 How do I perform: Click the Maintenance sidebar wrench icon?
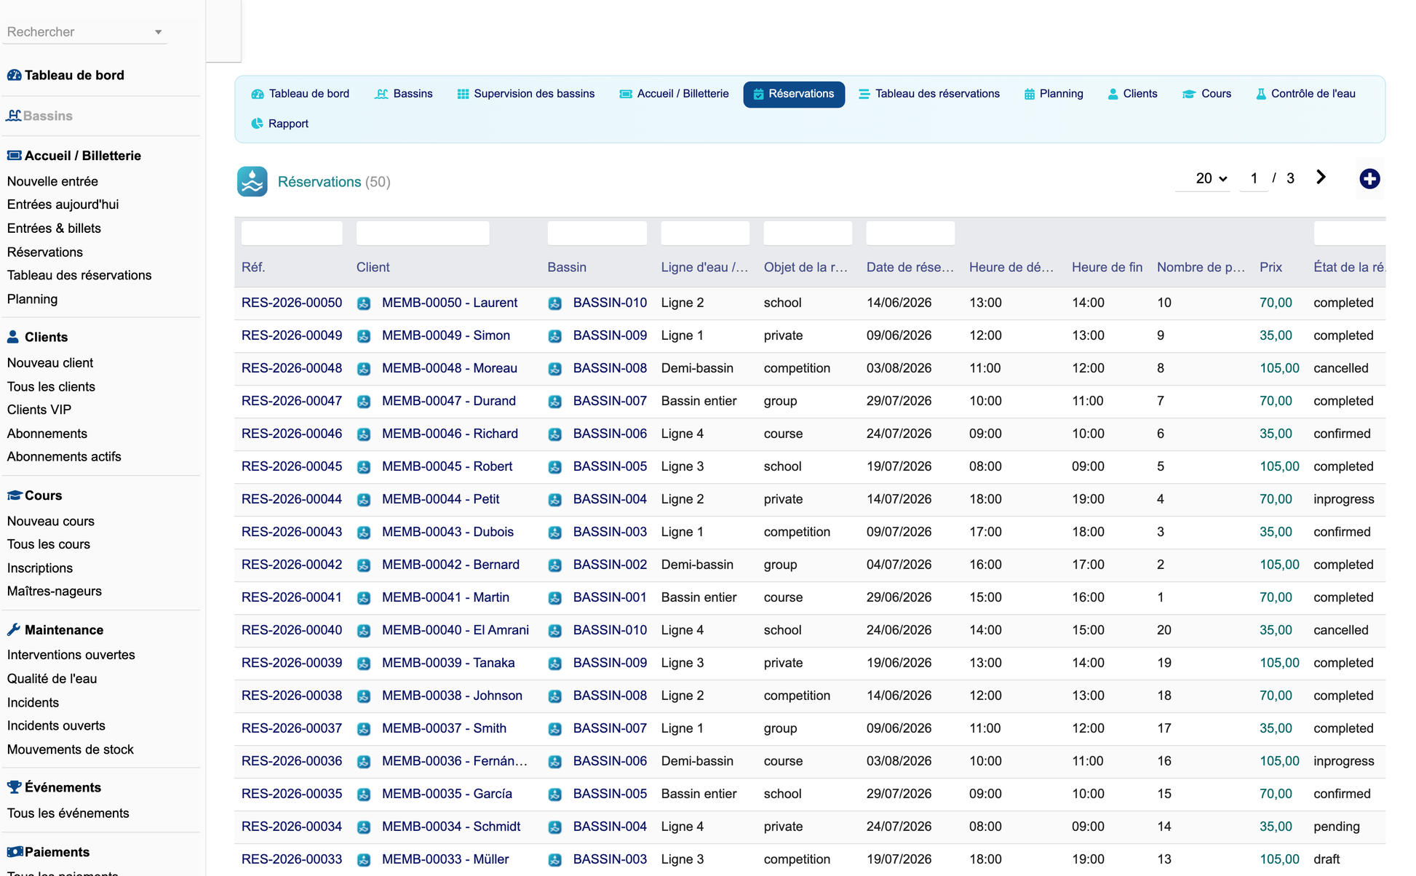point(13,630)
